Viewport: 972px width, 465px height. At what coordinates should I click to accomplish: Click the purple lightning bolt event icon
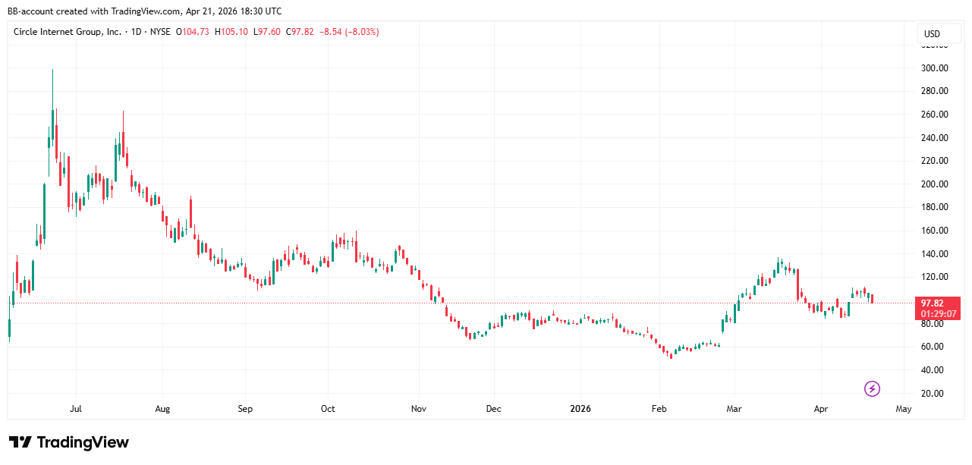(872, 389)
